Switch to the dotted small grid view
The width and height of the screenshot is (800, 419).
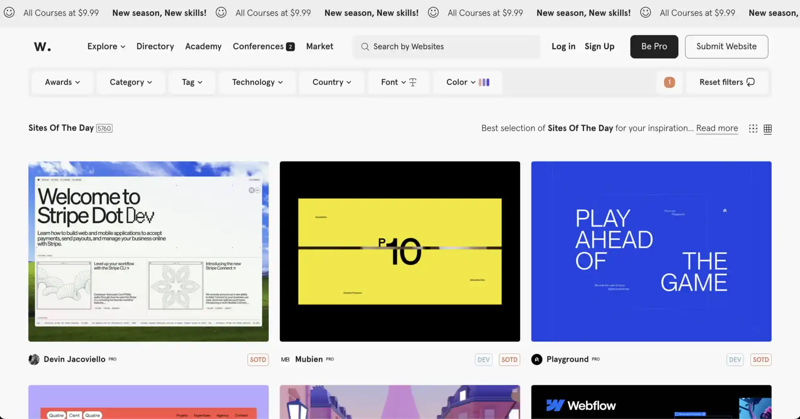[x=753, y=129]
